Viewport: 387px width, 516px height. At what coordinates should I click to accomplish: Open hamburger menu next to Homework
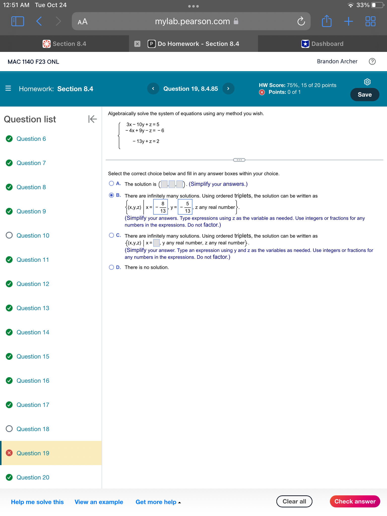point(8,88)
